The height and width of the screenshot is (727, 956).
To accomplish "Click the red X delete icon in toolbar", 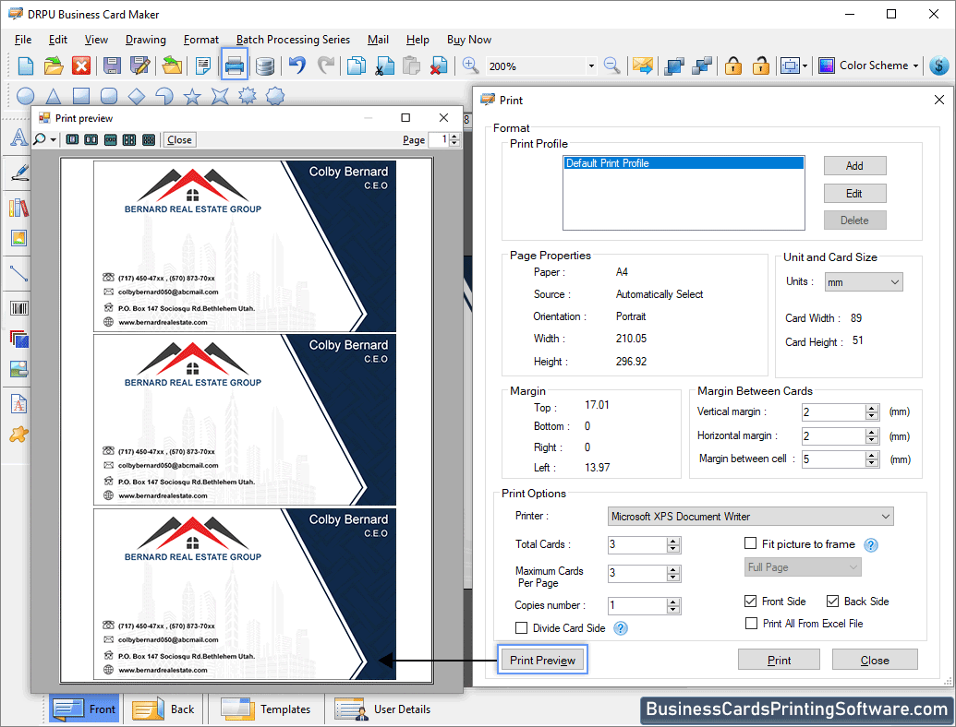I will point(81,66).
